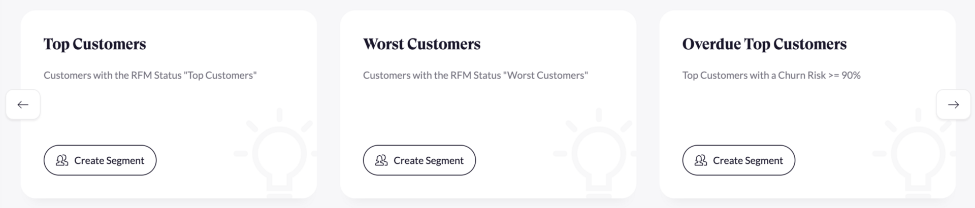Select the "Overdue Top Customers" card heading
975x208 pixels.
click(x=764, y=44)
